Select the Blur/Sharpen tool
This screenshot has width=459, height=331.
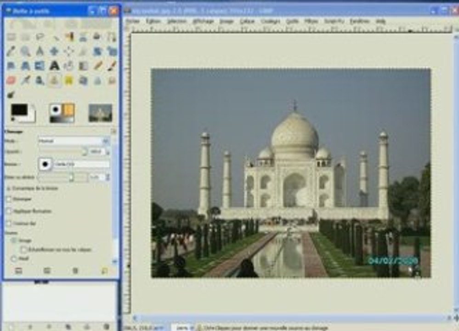coord(97,80)
